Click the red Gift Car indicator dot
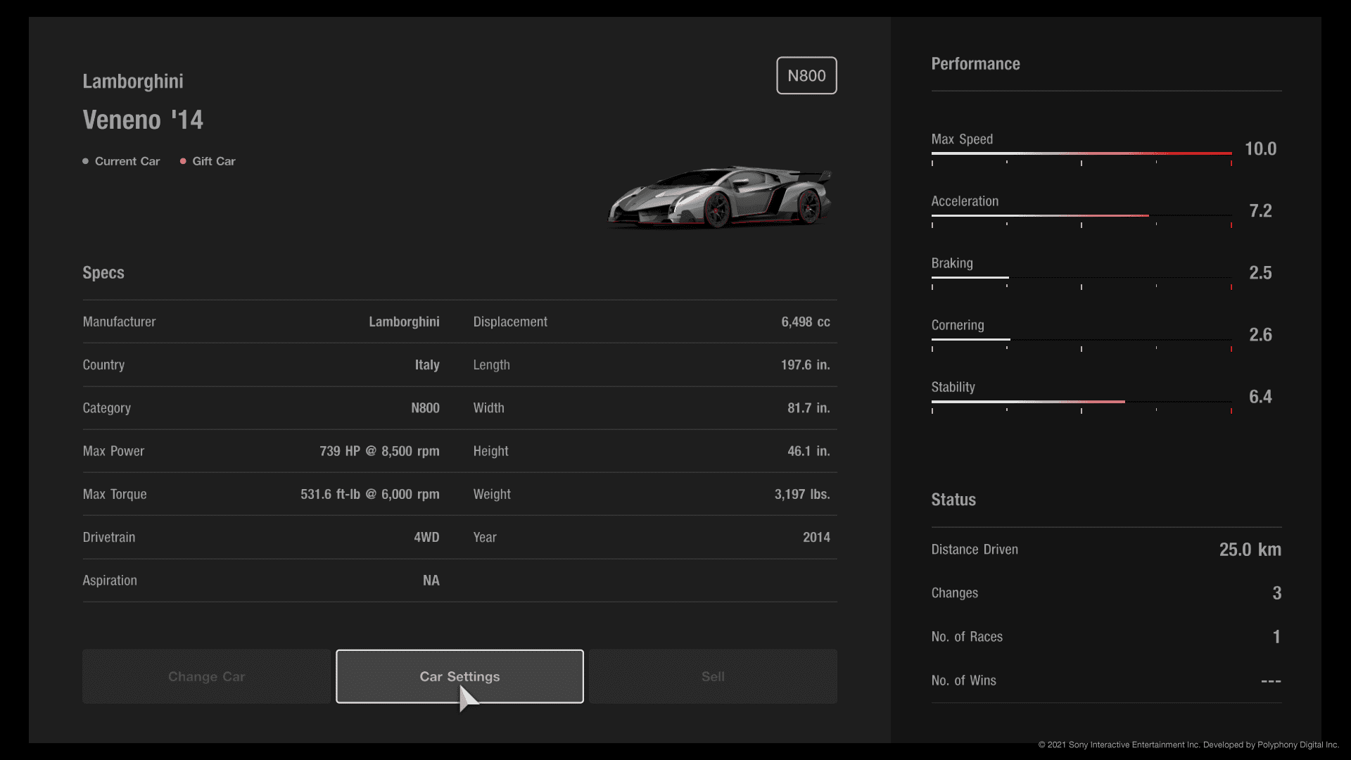 (x=183, y=161)
